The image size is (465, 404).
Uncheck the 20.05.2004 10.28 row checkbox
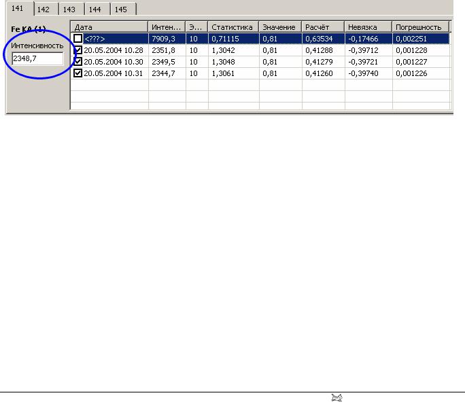point(77,50)
